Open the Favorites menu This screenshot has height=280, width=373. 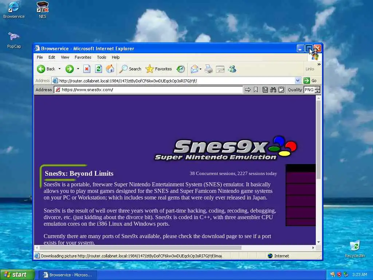(x=83, y=57)
